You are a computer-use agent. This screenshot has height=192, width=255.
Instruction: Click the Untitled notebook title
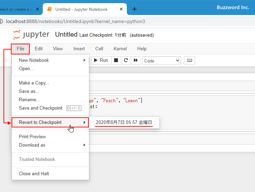[x=66, y=35]
